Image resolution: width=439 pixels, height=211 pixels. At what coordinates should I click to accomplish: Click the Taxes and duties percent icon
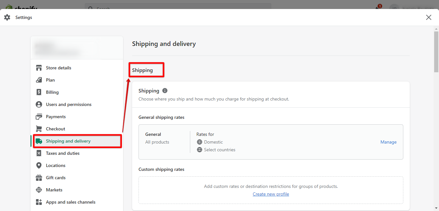click(39, 153)
